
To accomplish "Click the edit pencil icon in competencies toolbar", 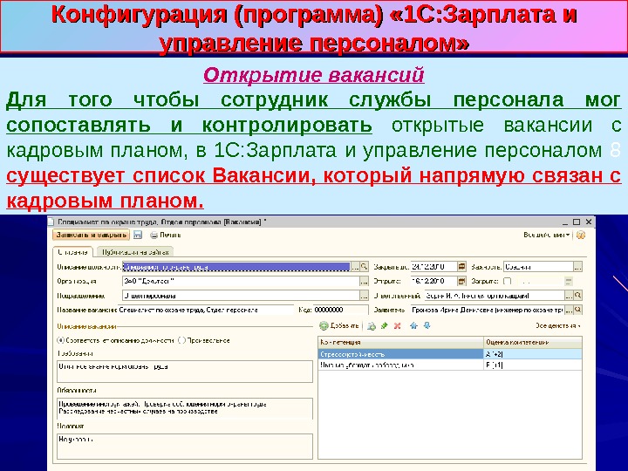I will pyautogui.click(x=385, y=326).
